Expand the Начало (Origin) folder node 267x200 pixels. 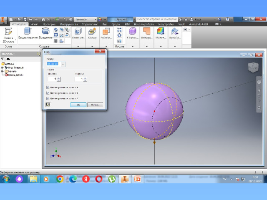pyautogui.click(x=3, y=71)
